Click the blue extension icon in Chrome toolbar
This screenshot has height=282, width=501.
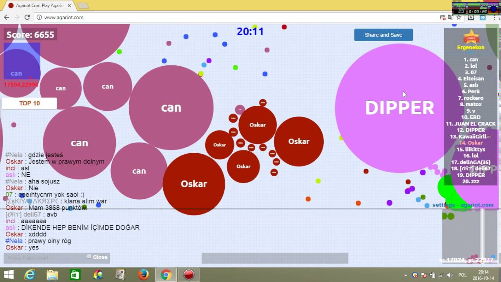point(483,17)
